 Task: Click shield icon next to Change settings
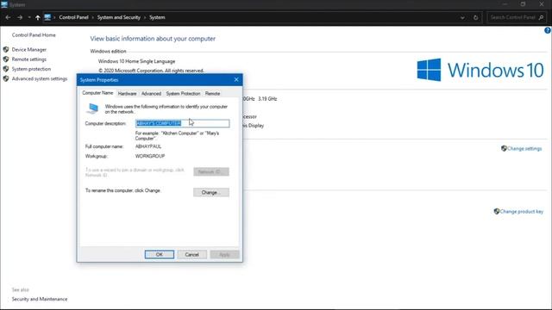coord(504,148)
